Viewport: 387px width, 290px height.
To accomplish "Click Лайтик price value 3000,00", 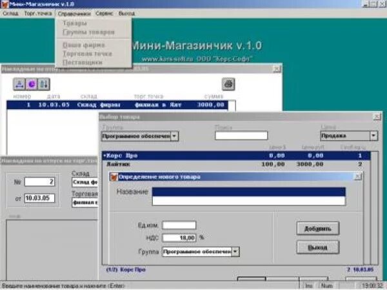I will pos(310,164).
